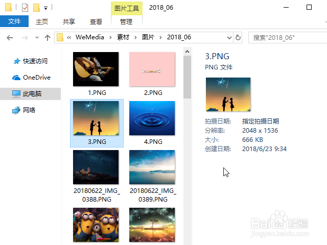Click the 3.PNG title in details pane

(x=217, y=56)
